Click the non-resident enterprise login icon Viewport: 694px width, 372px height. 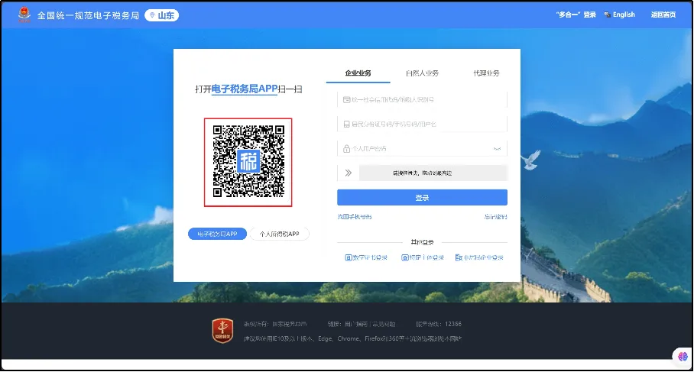[459, 257]
